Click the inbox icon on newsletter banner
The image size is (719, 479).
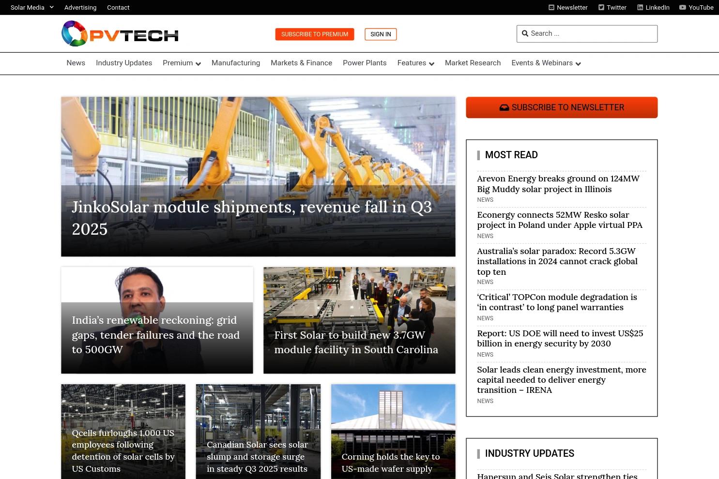[x=504, y=107]
